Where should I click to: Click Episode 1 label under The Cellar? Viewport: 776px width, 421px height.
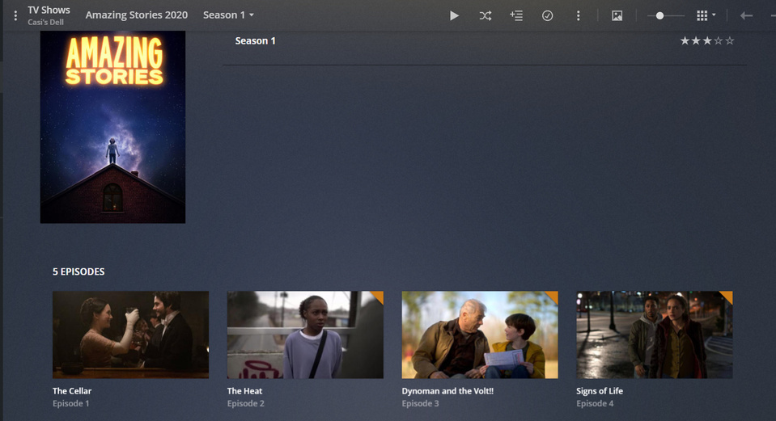70,404
